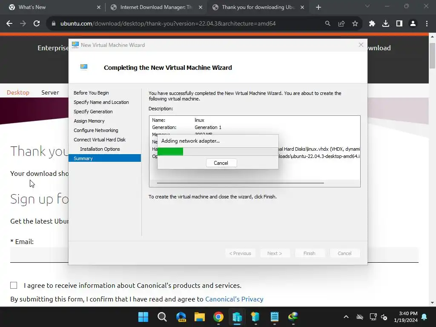Click Enterprise in Ubuntu site navigation
The image size is (436, 327).
coord(53,48)
